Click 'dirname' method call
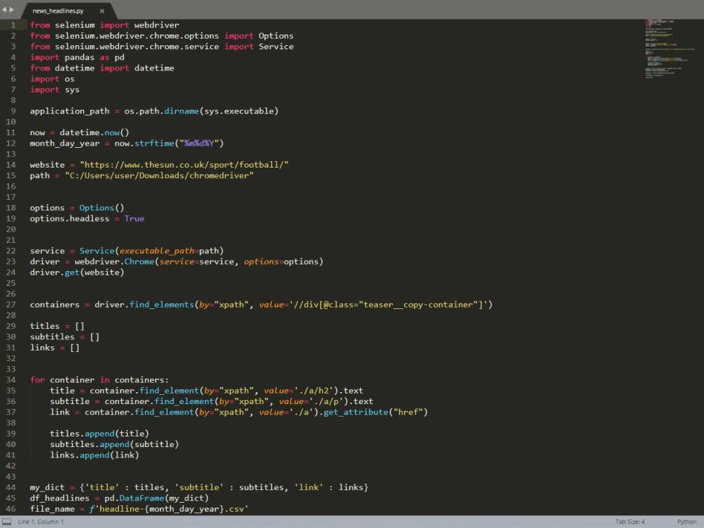 (182, 111)
